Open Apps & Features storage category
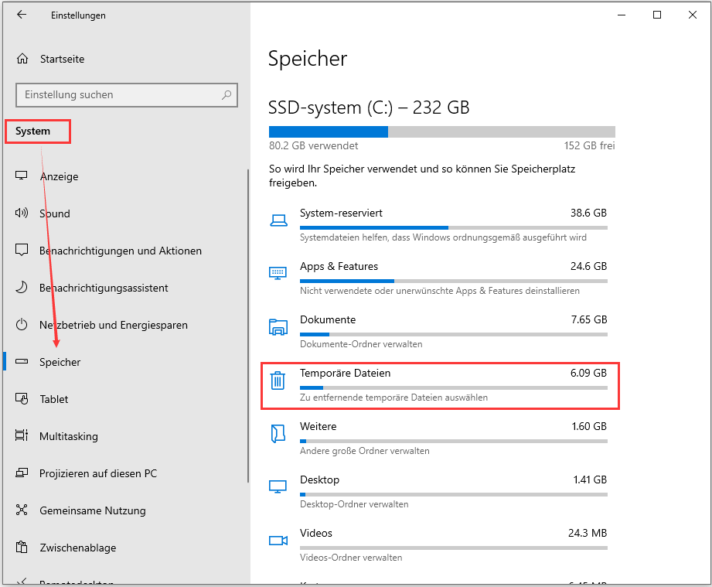This screenshot has width=712, height=587. [438, 278]
